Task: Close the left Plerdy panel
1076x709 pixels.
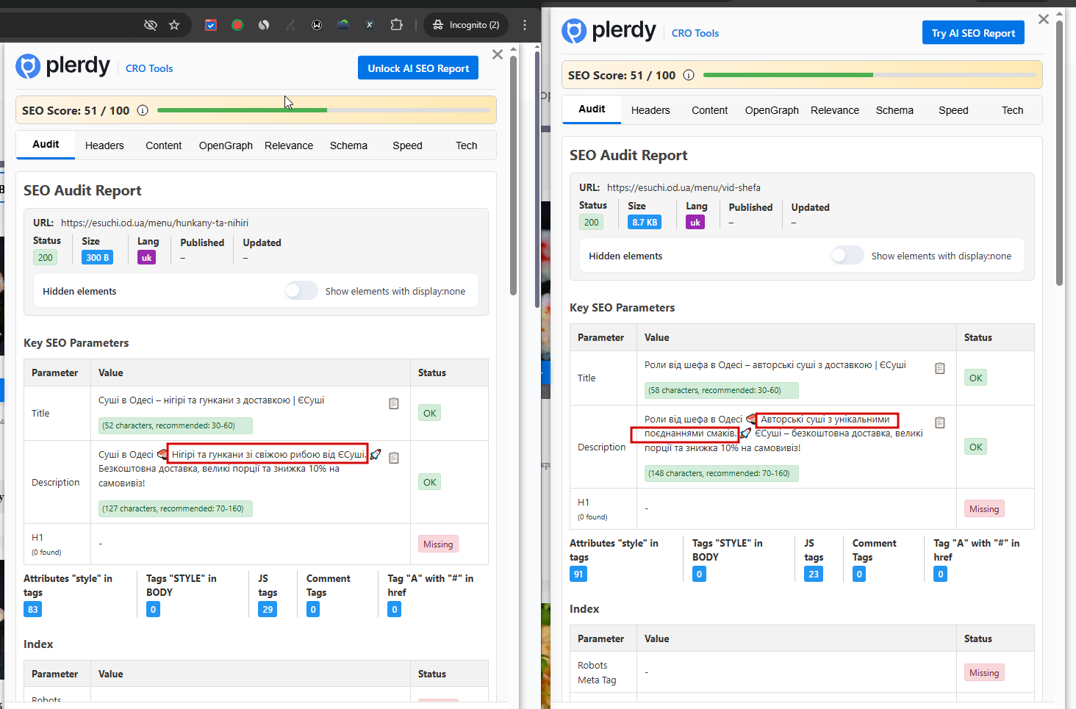Action: (x=498, y=54)
